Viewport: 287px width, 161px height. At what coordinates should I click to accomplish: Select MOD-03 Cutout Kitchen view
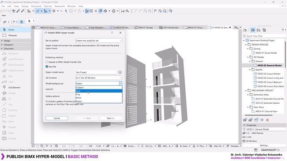269,74
